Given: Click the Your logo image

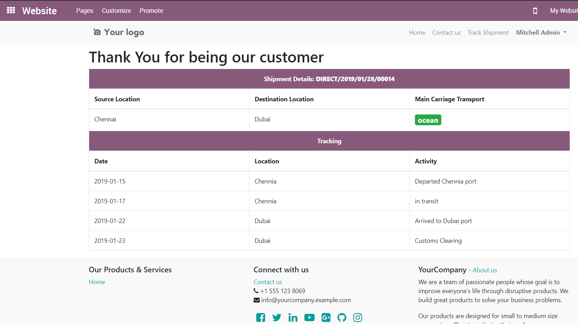Looking at the screenshot, I should tap(119, 32).
